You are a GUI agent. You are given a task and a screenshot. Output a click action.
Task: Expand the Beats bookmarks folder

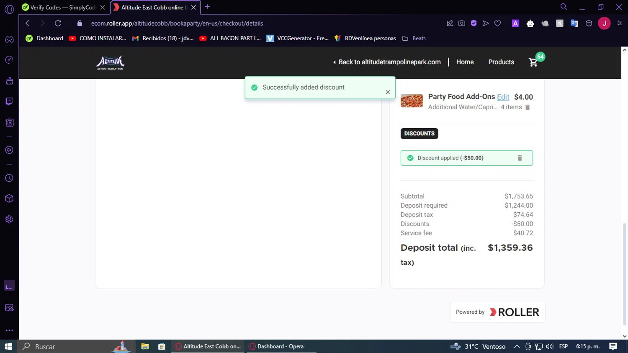coord(414,39)
